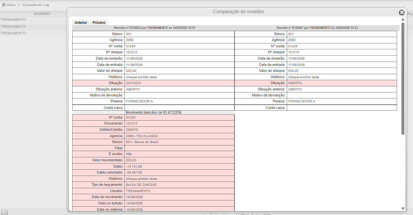The height and width of the screenshot is (215, 413).
Task: Select the Data no sistema label
Action: click(x=110, y=209)
